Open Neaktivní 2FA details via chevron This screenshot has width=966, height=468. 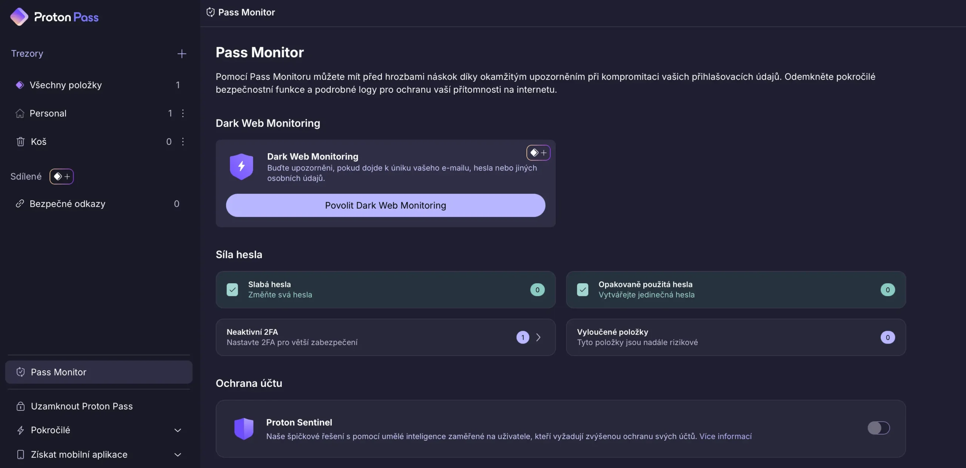pos(538,337)
